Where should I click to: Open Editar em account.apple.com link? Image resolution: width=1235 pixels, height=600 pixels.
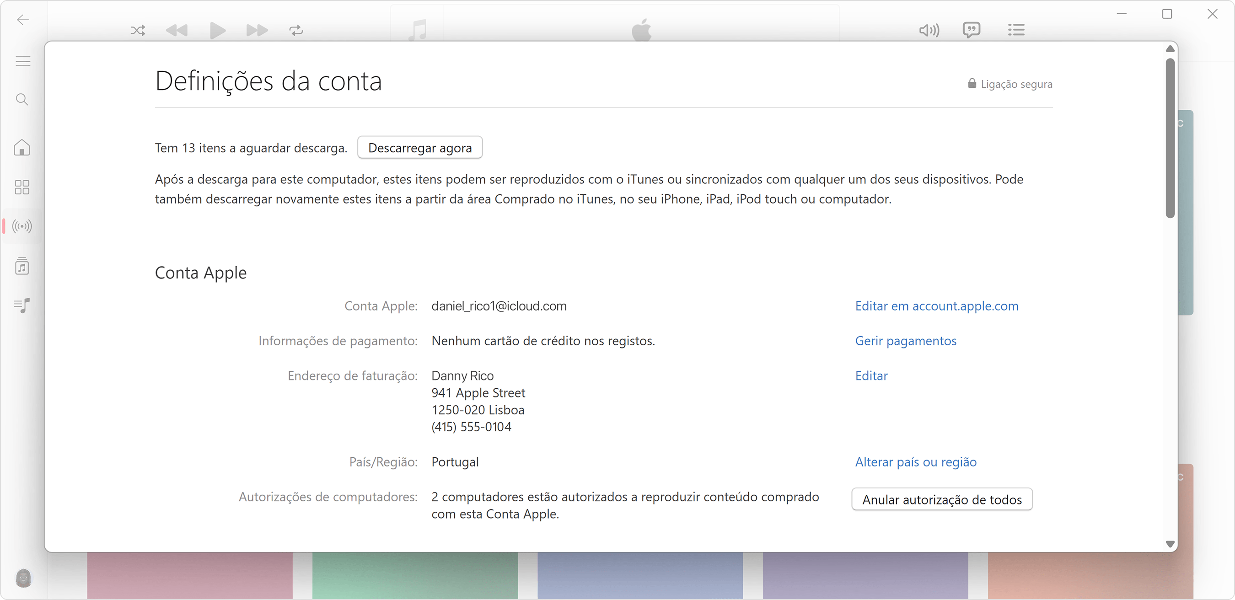937,306
